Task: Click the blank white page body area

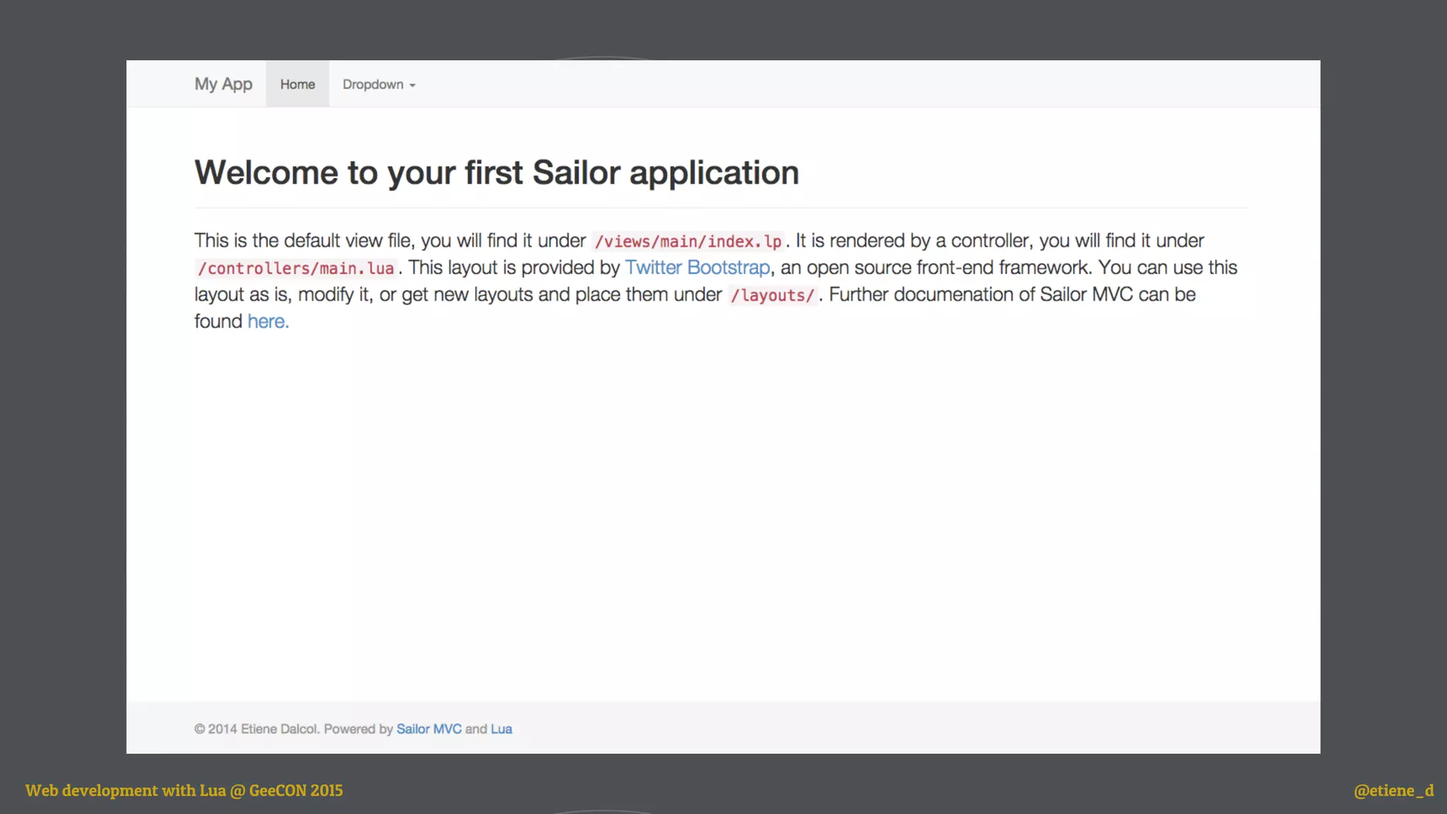Action: point(721,509)
